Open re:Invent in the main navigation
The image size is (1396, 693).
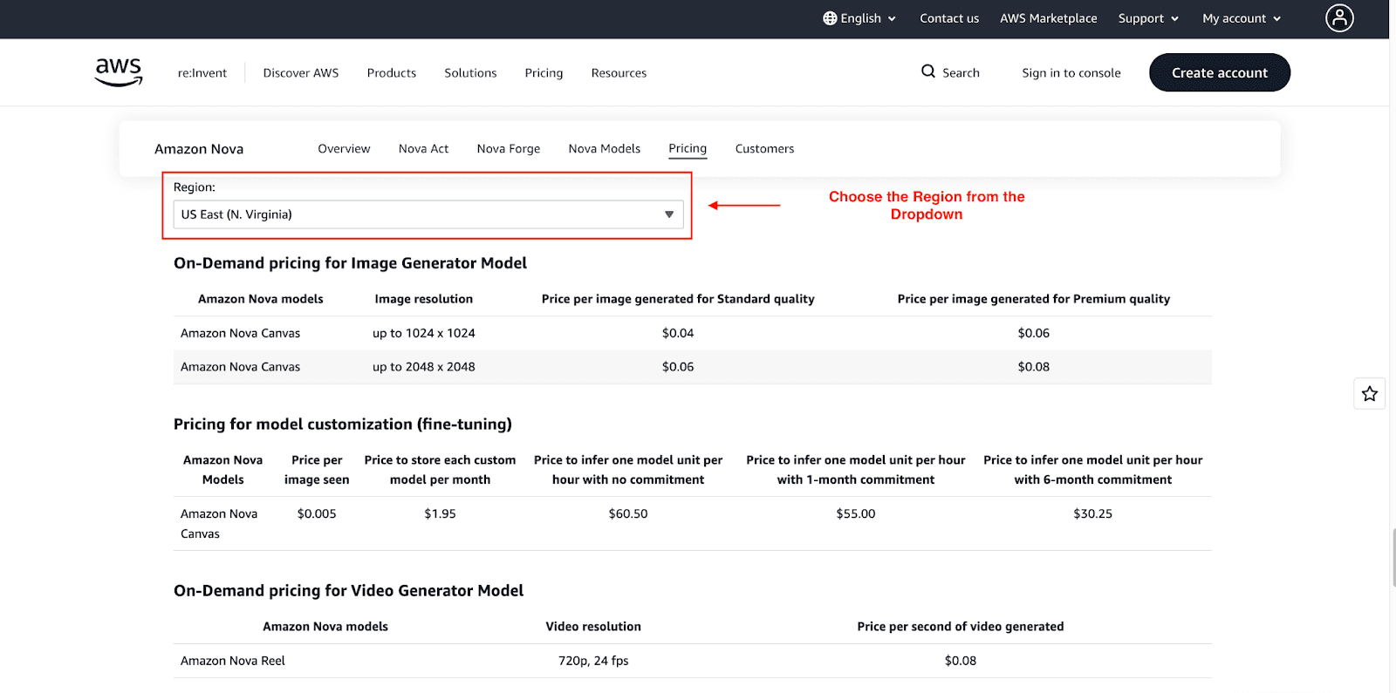coord(202,73)
